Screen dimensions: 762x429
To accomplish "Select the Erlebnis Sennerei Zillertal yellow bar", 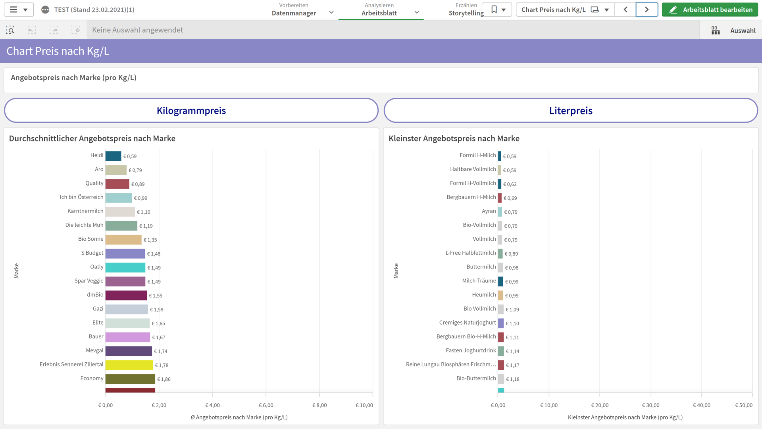I will pyautogui.click(x=129, y=365).
